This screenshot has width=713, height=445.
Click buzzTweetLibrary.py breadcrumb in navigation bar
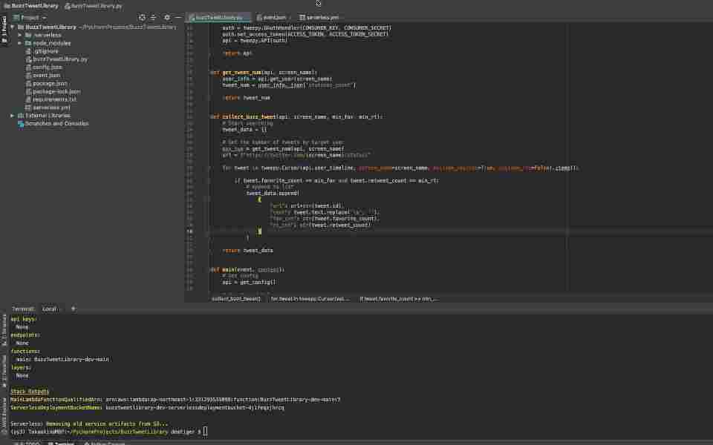[94, 6]
